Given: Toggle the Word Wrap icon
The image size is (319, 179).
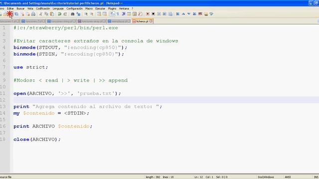Looking at the screenshot, I should (112, 14).
